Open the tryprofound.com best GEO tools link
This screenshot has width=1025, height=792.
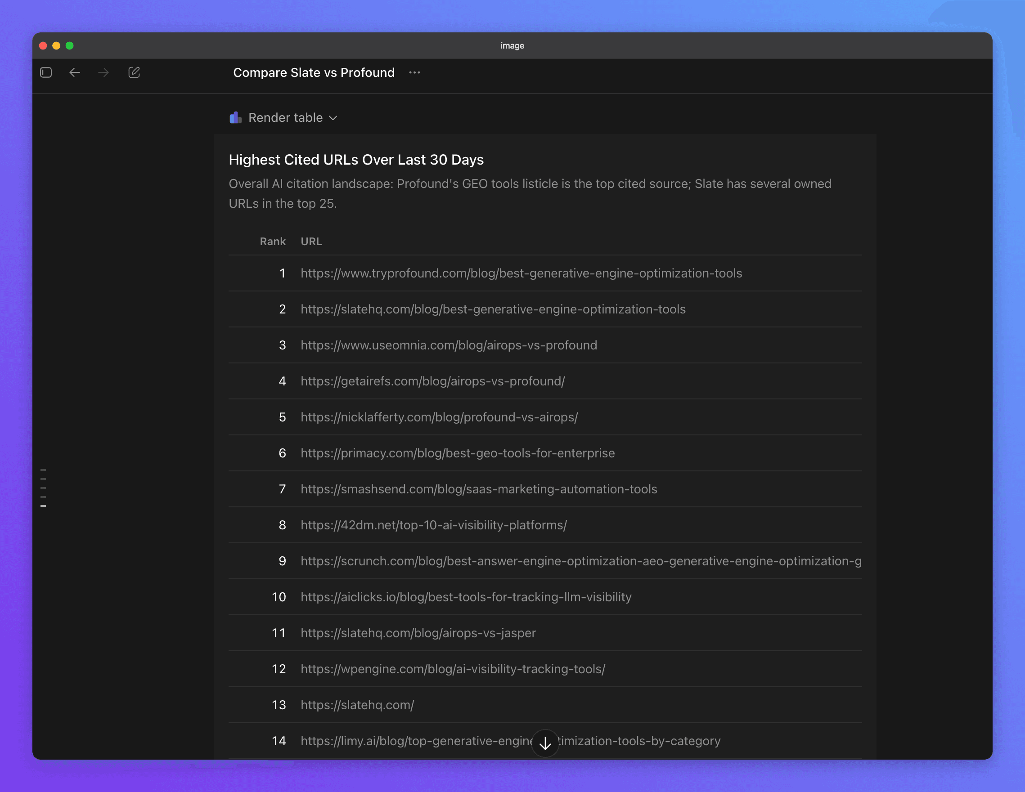521,273
